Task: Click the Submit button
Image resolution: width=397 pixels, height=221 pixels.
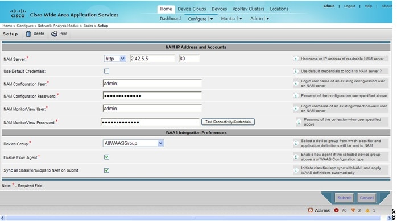Action: click(345, 198)
